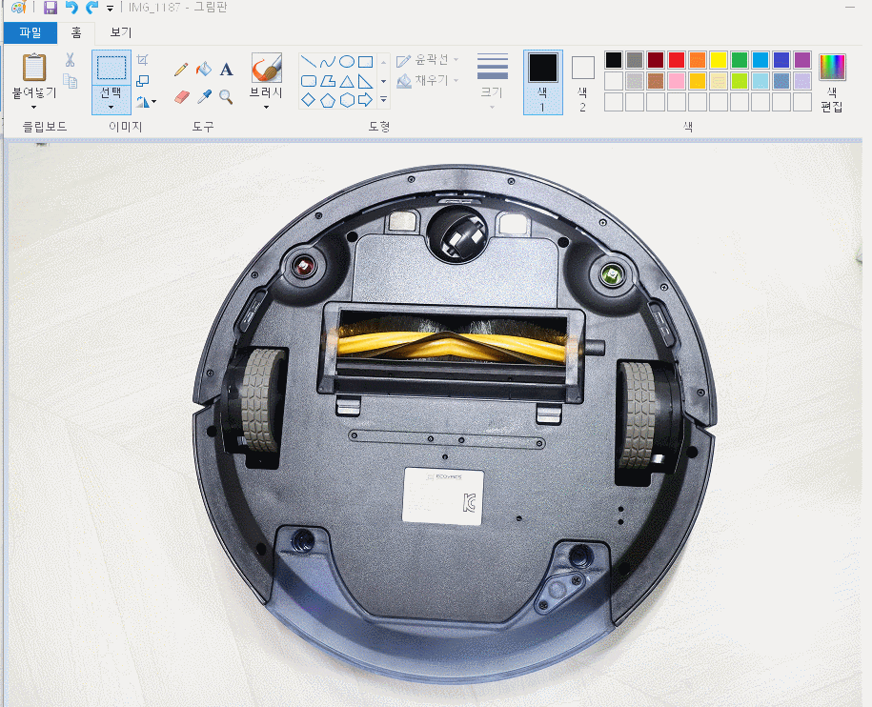Open the Rotate or flip dropdown

pyautogui.click(x=146, y=102)
